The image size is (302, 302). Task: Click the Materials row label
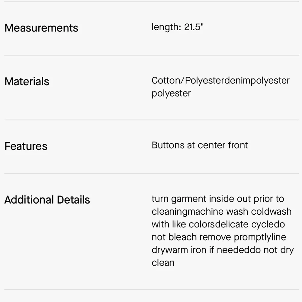(x=27, y=82)
